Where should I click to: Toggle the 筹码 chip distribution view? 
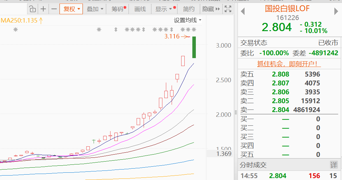click(118, 9)
